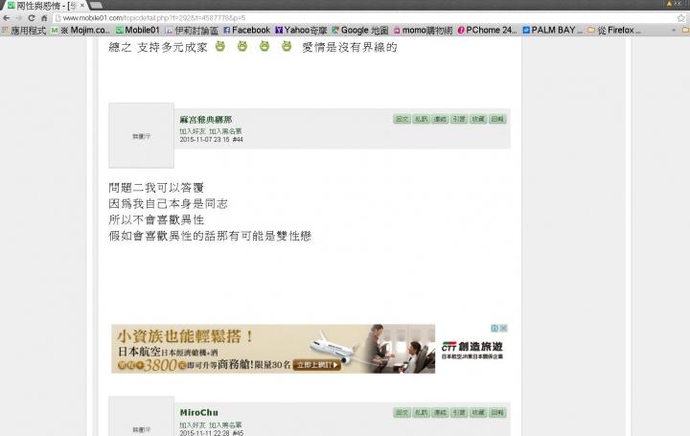This screenshot has height=436, width=690.
Task: Open Yahoo奇摩 bookmark
Action: click(301, 31)
